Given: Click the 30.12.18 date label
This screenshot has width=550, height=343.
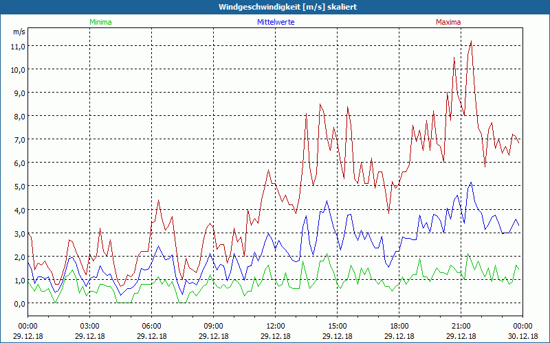Looking at the screenshot, I should 523,336.
